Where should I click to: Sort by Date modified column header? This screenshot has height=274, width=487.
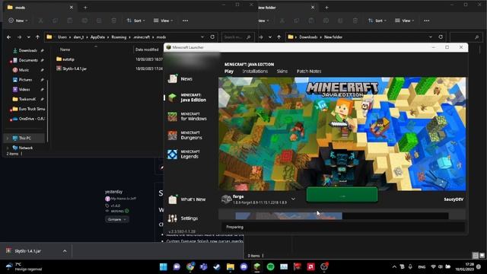tap(147, 49)
